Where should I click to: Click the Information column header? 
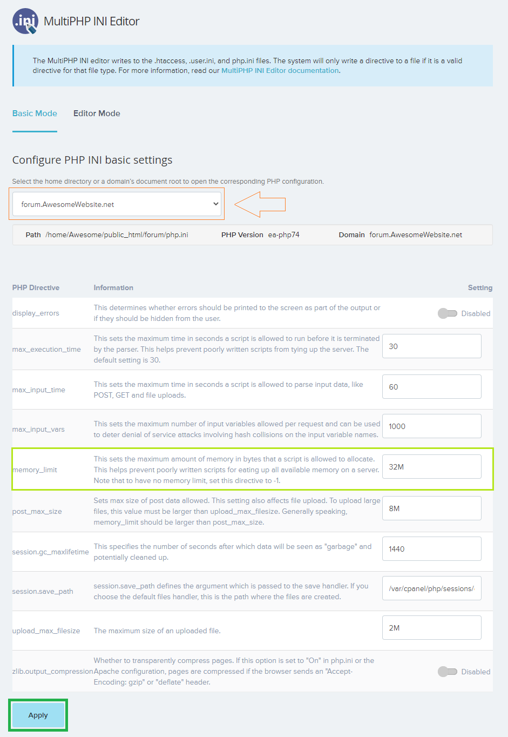113,288
